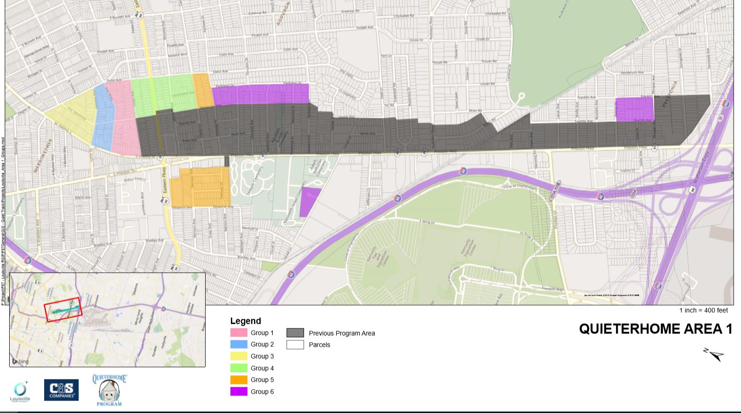Click the Louisville airport logo
The width and height of the screenshot is (741, 413).
[x=20, y=392]
